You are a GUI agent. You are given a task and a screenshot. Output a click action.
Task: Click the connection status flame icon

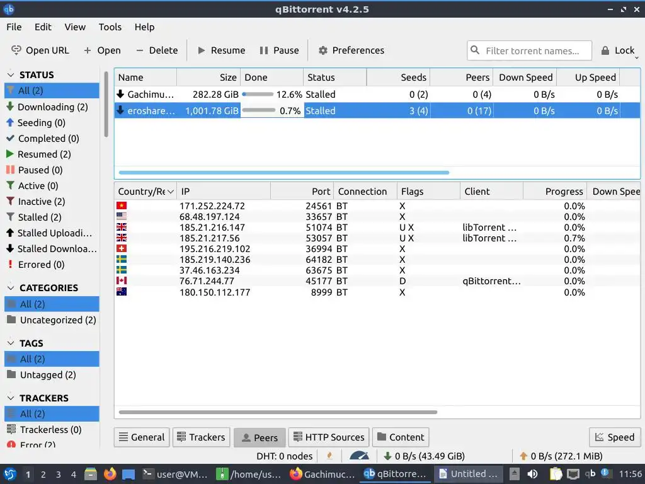tap(329, 456)
